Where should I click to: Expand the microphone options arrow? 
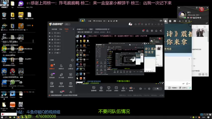point(126,88)
